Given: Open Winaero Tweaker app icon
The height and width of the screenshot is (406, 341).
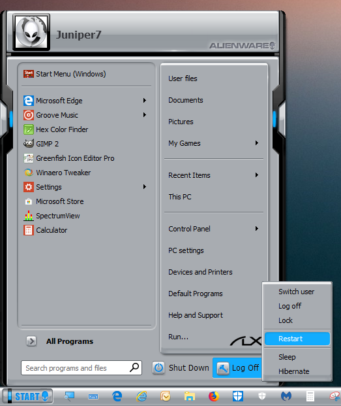Looking at the screenshot, I should click(x=29, y=173).
